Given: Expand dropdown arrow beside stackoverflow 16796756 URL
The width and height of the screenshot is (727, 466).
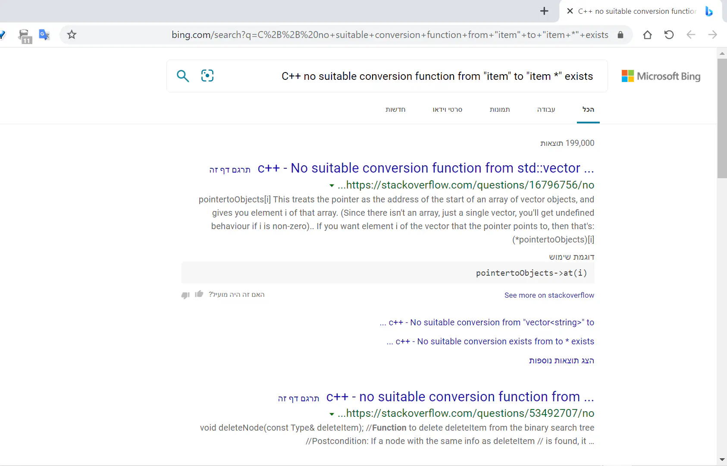Looking at the screenshot, I should (332, 186).
